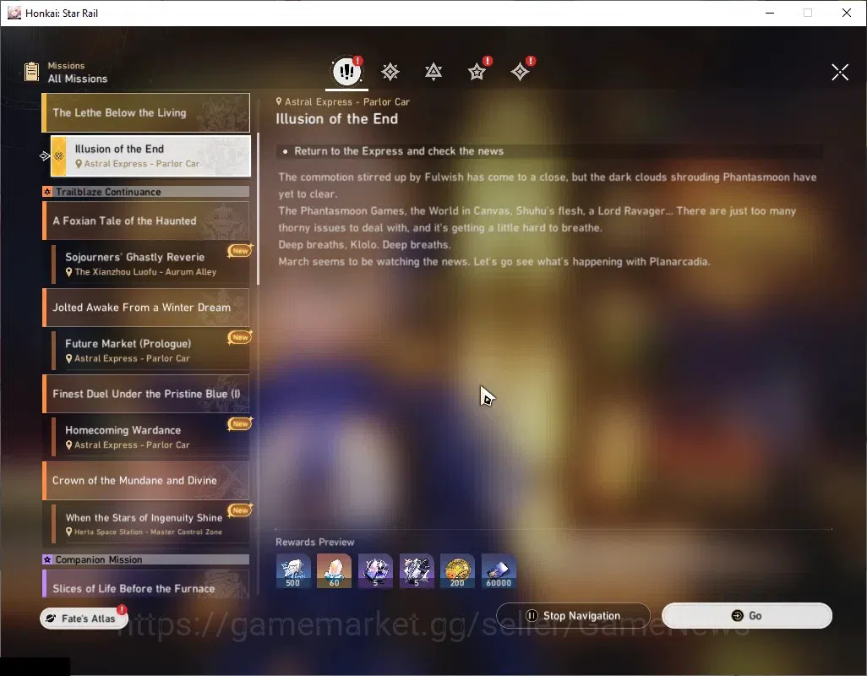Image resolution: width=867 pixels, height=676 pixels.
Task: Expand Slices of Life Before the Furnace
Action: pos(146,584)
